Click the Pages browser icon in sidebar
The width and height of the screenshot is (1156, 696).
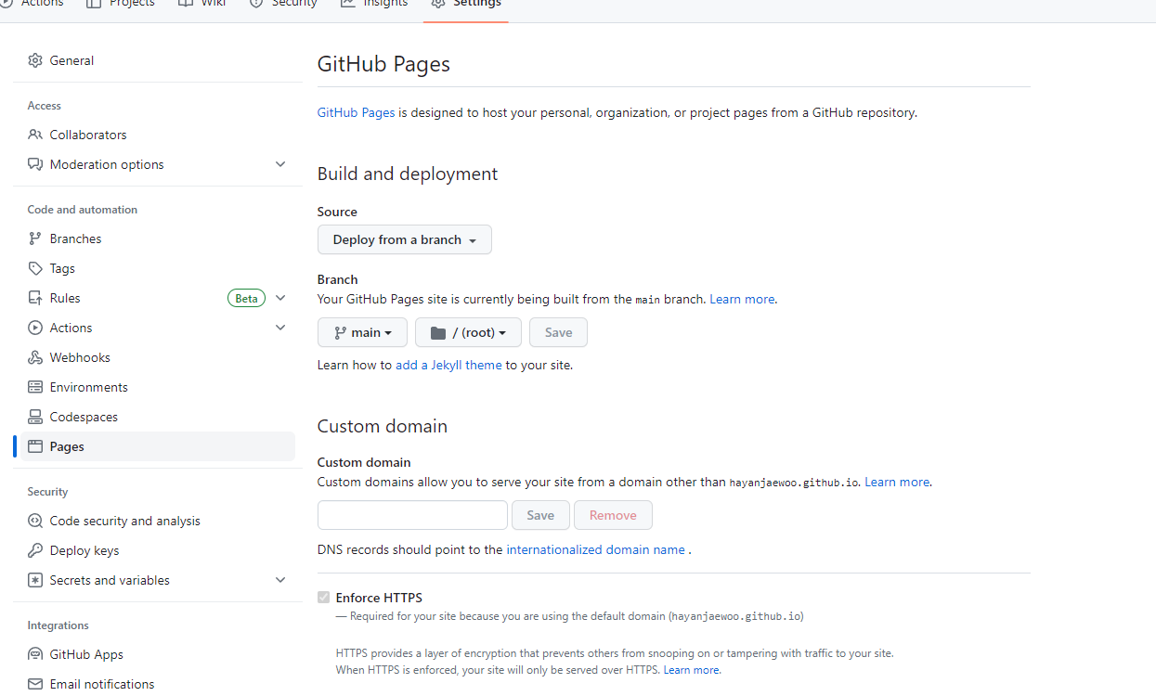point(35,446)
